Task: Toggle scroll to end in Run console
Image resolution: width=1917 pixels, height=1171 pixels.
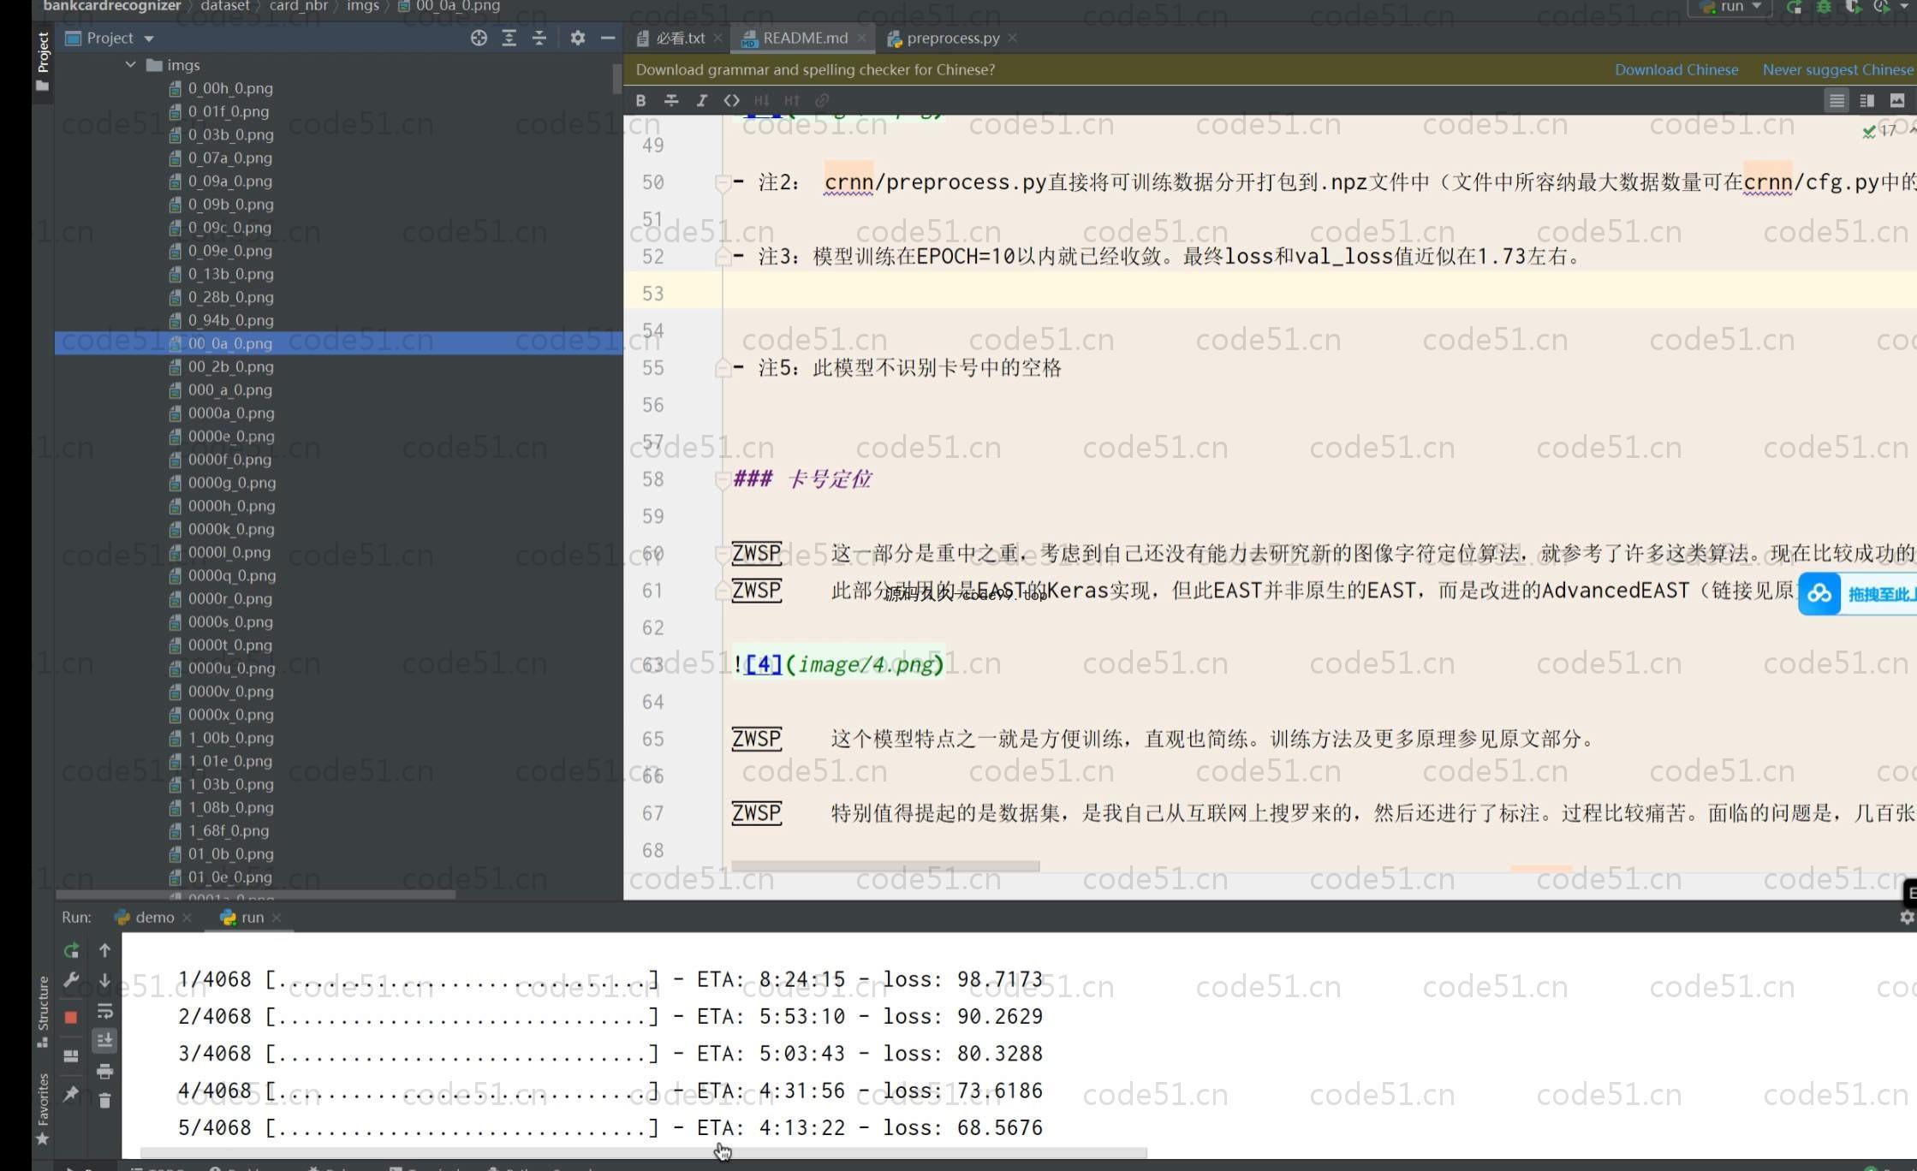Action: pyautogui.click(x=104, y=1040)
